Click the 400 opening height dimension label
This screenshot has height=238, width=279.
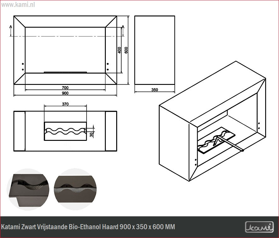pos(119,50)
